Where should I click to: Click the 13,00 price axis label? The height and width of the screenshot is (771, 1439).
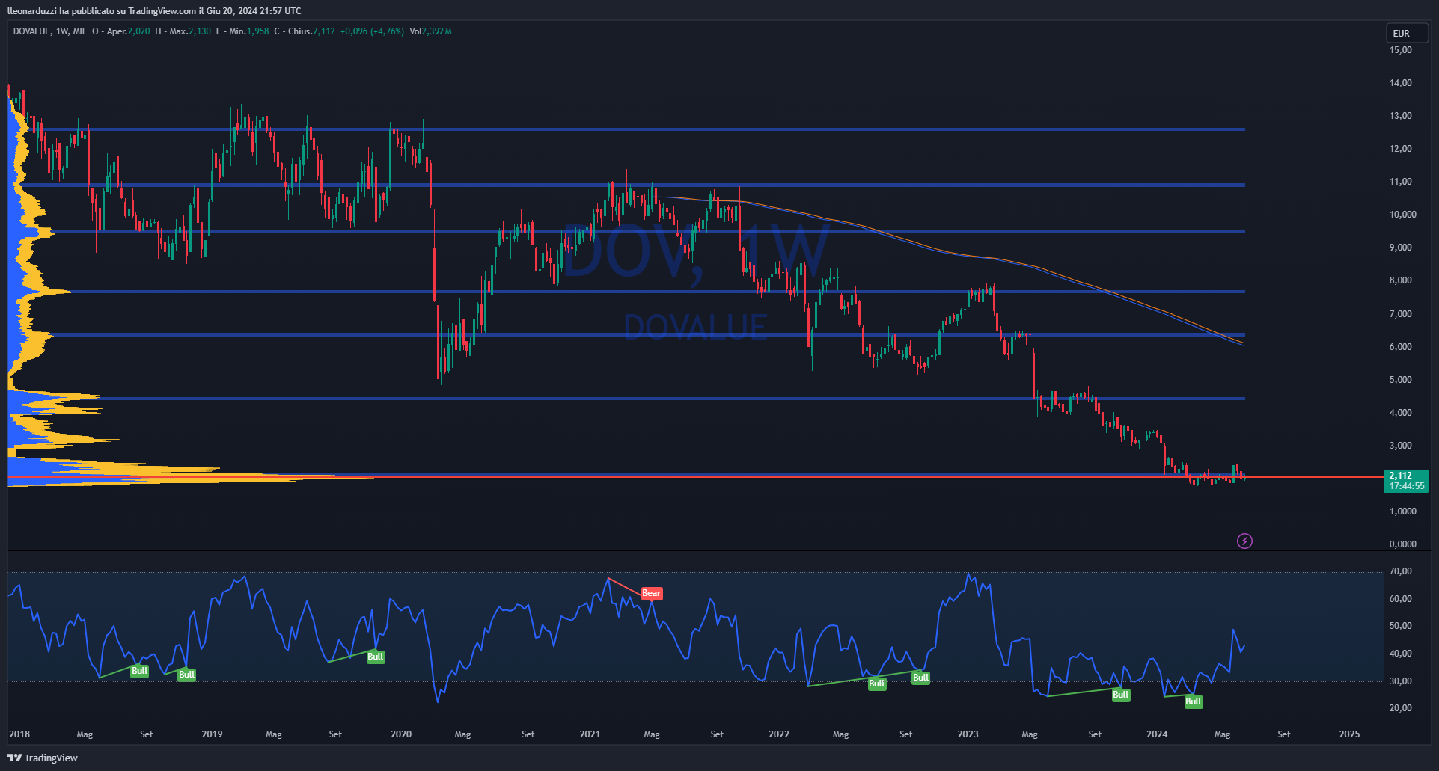pyautogui.click(x=1401, y=116)
